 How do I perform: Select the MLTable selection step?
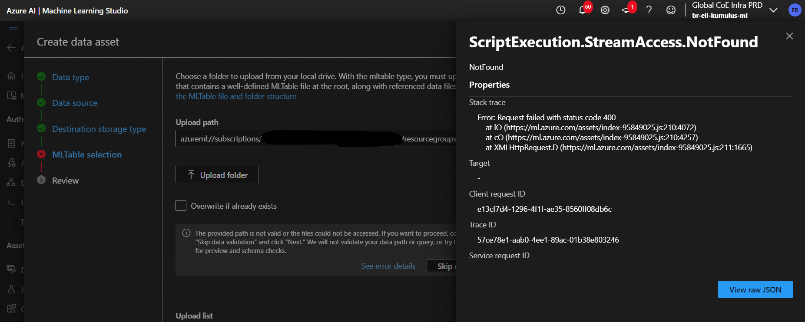coord(87,154)
